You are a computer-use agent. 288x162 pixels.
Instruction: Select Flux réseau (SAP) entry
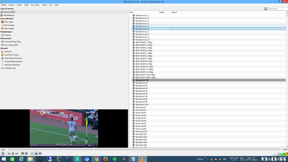(x=11, y=45)
